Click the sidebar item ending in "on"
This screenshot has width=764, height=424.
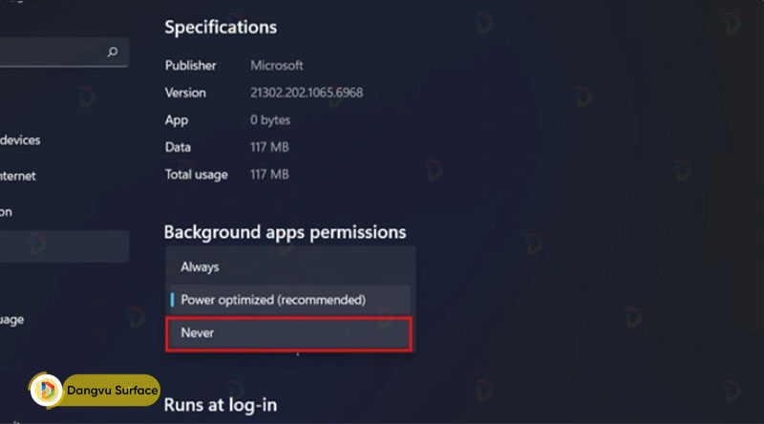(x=7, y=212)
